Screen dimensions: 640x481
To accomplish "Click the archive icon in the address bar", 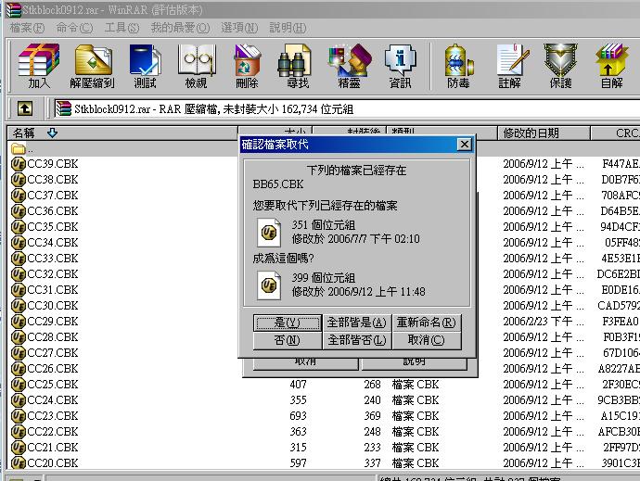I will [x=63, y=108].
